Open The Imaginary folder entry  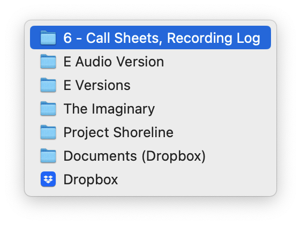pyautogui.click(x=150, y=109)
